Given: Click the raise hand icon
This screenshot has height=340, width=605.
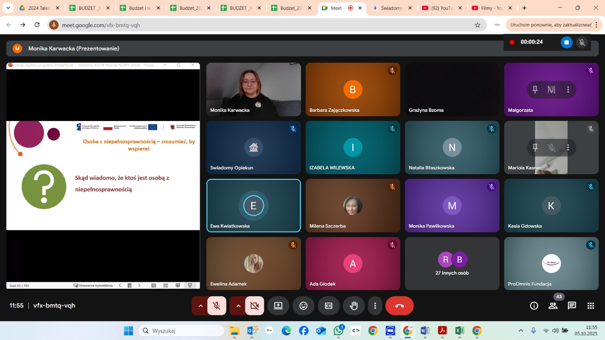Looking at the screenshot, I should click(x=354, y=306).
